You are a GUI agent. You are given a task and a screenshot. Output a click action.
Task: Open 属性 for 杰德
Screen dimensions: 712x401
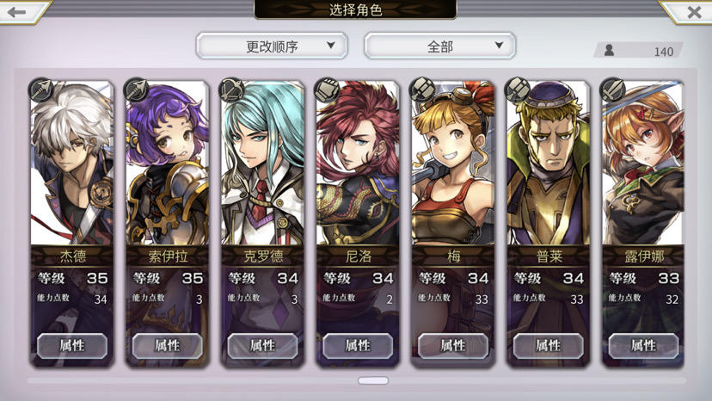(72, 346)
